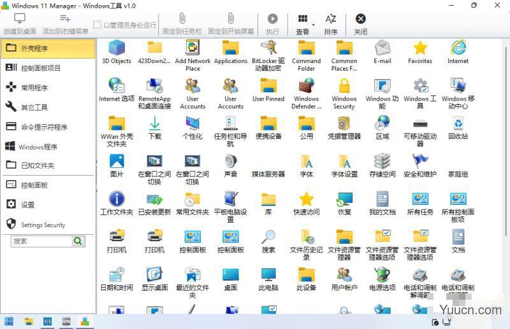Open the 3D Objects shell item

(x=117, y=52)
